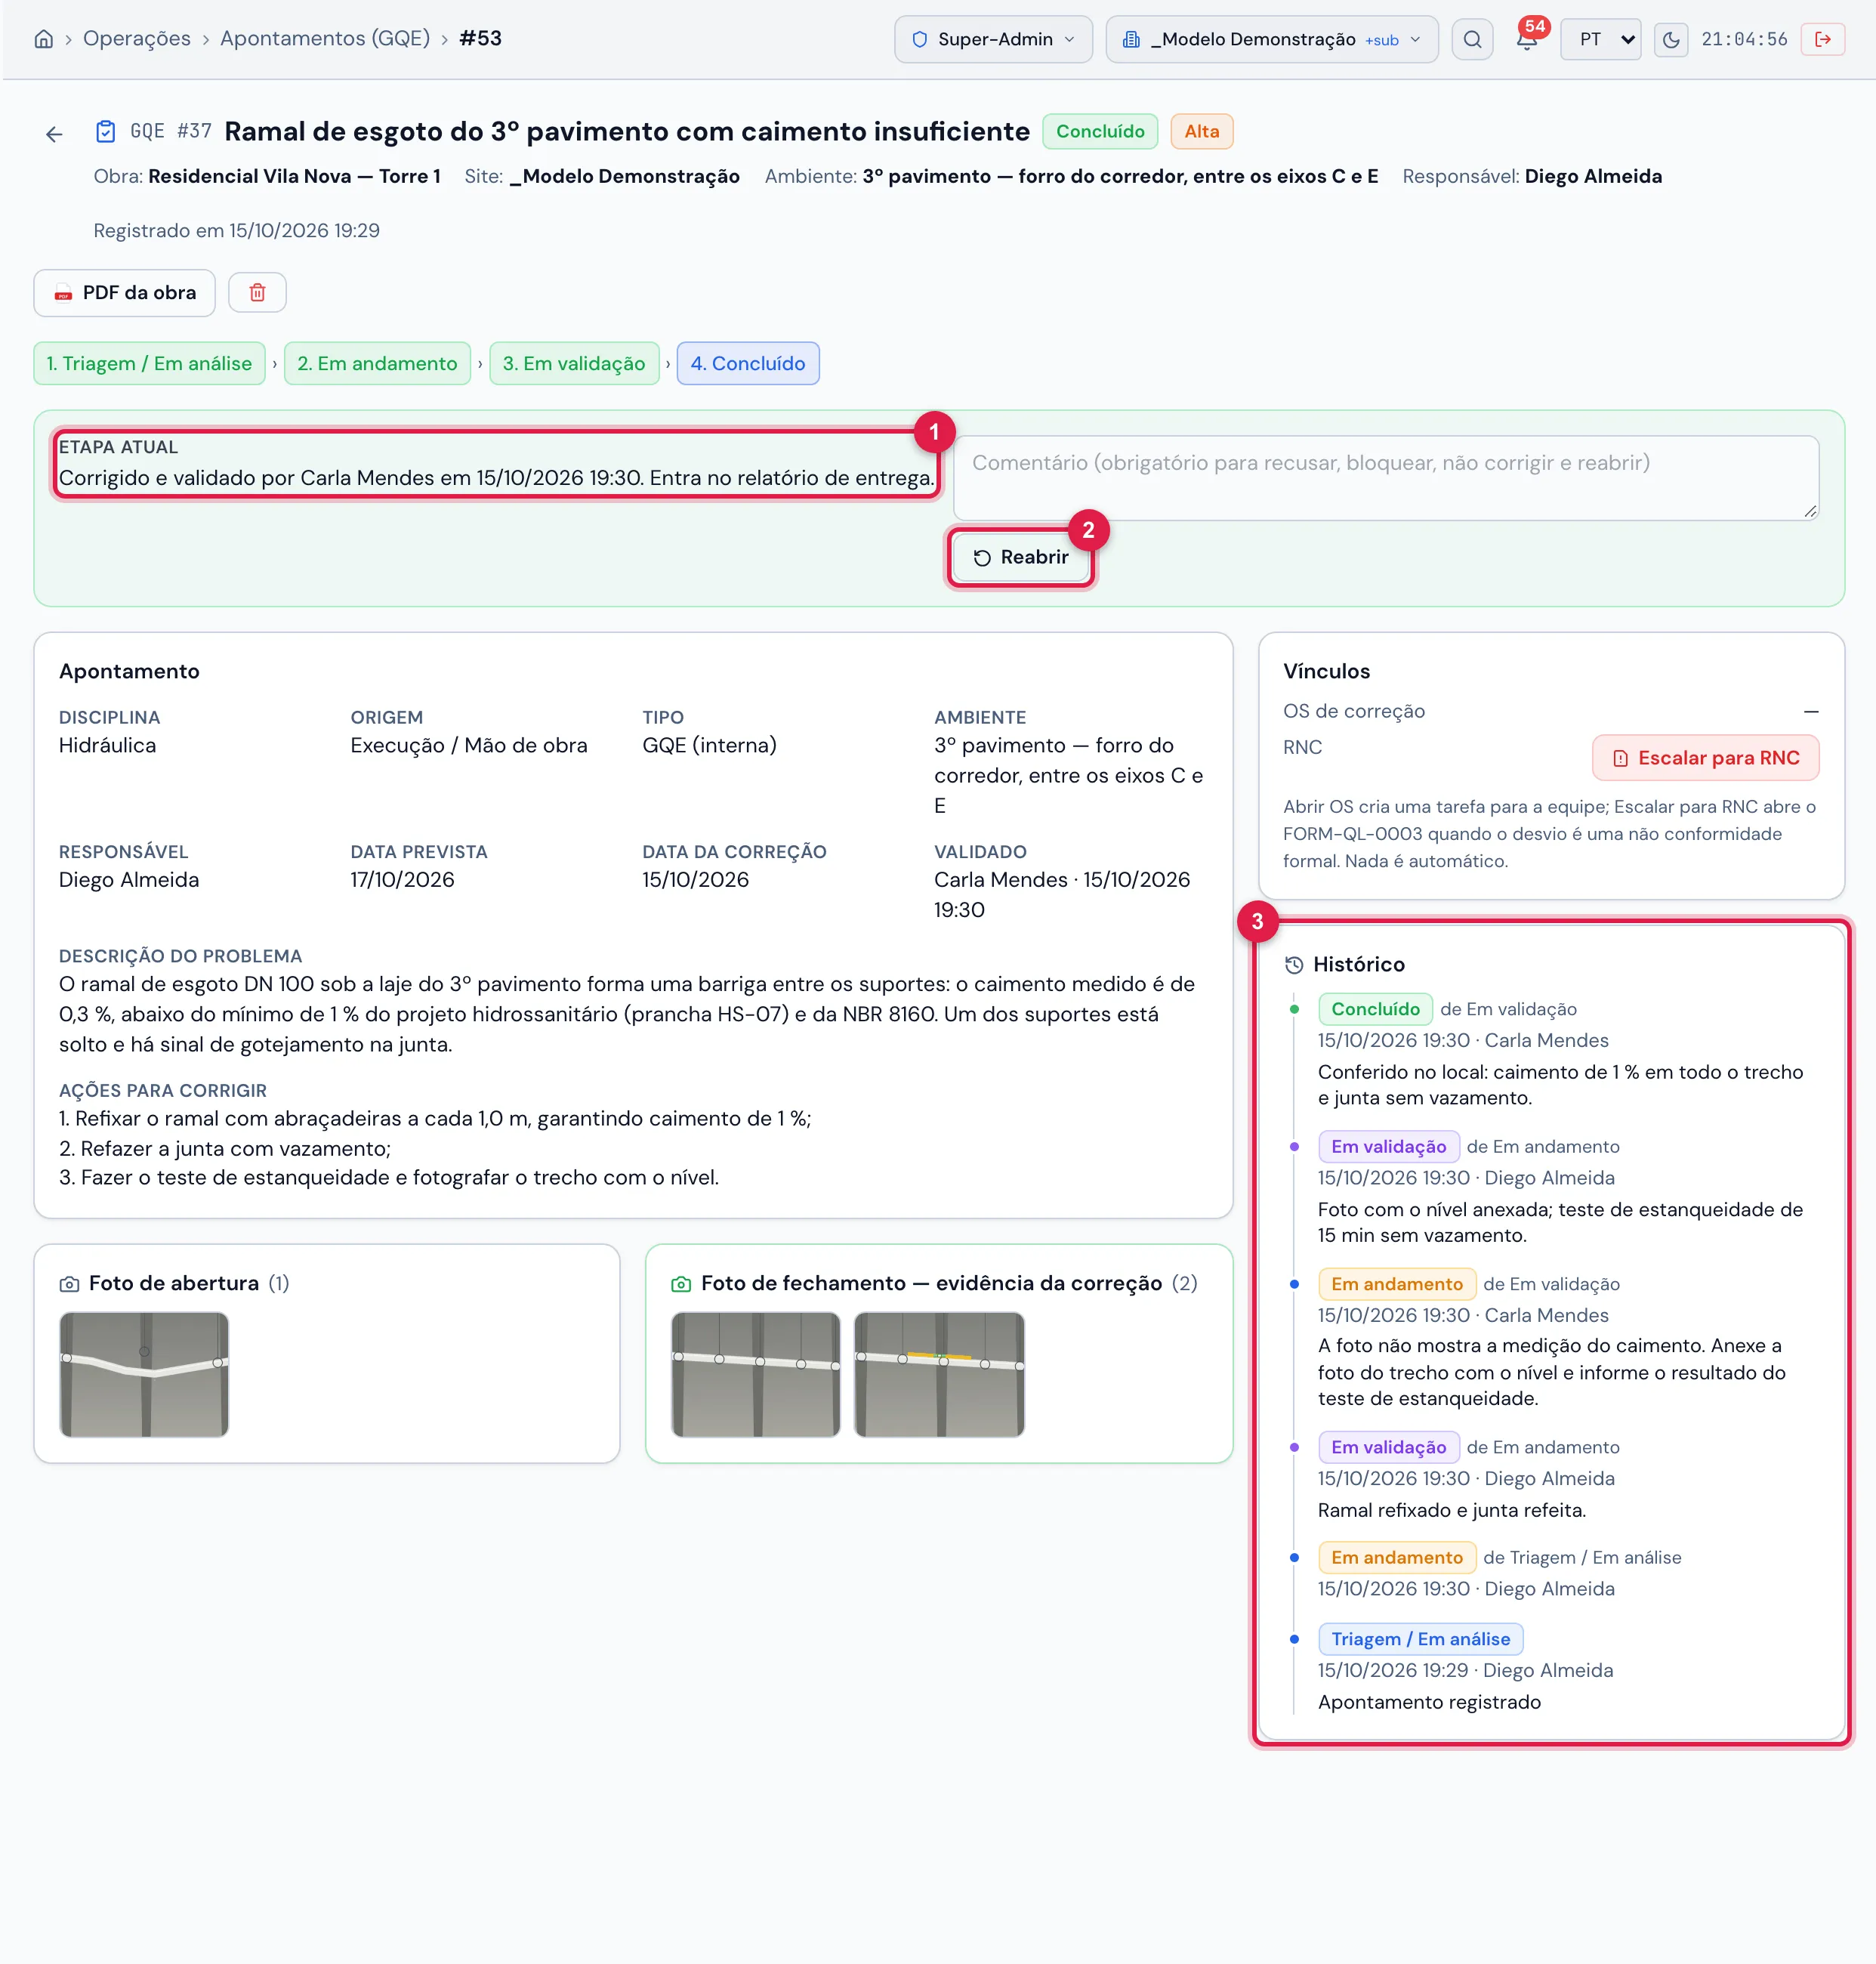Click the PDF da obra button
1876x1964 pixels.
[125, 293]
